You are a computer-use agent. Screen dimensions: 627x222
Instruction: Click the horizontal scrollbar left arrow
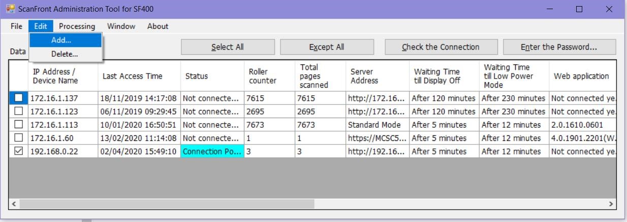(14, 204)
